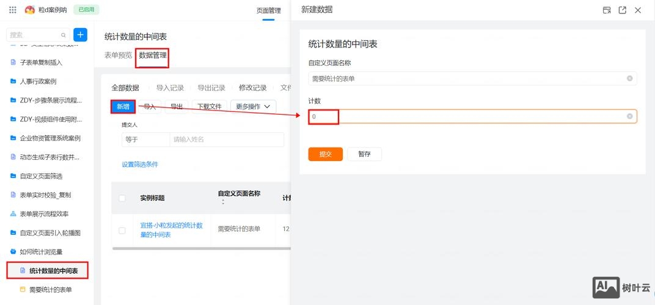Click the 导入 button
This screenshot has height=305, width=655.
(150, 107)
